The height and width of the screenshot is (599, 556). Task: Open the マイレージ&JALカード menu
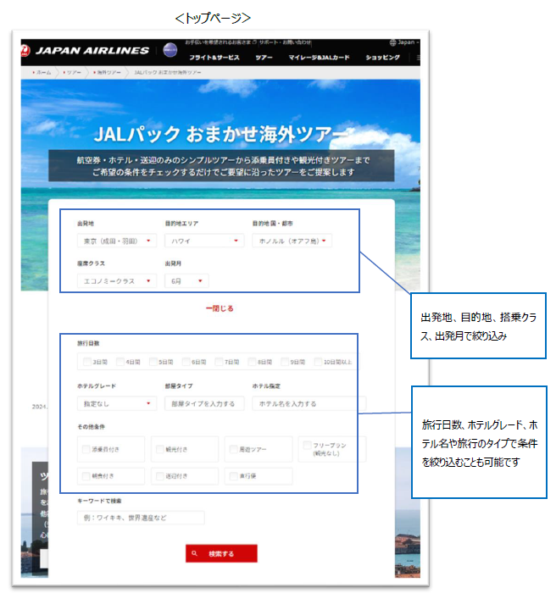click(x=319, y=58)
